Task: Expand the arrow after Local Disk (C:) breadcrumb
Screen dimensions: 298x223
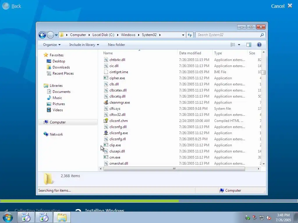Action: click(x=118, y=35)
